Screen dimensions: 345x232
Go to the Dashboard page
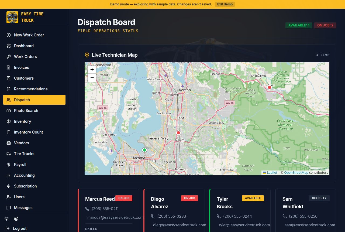pos(34,46)
